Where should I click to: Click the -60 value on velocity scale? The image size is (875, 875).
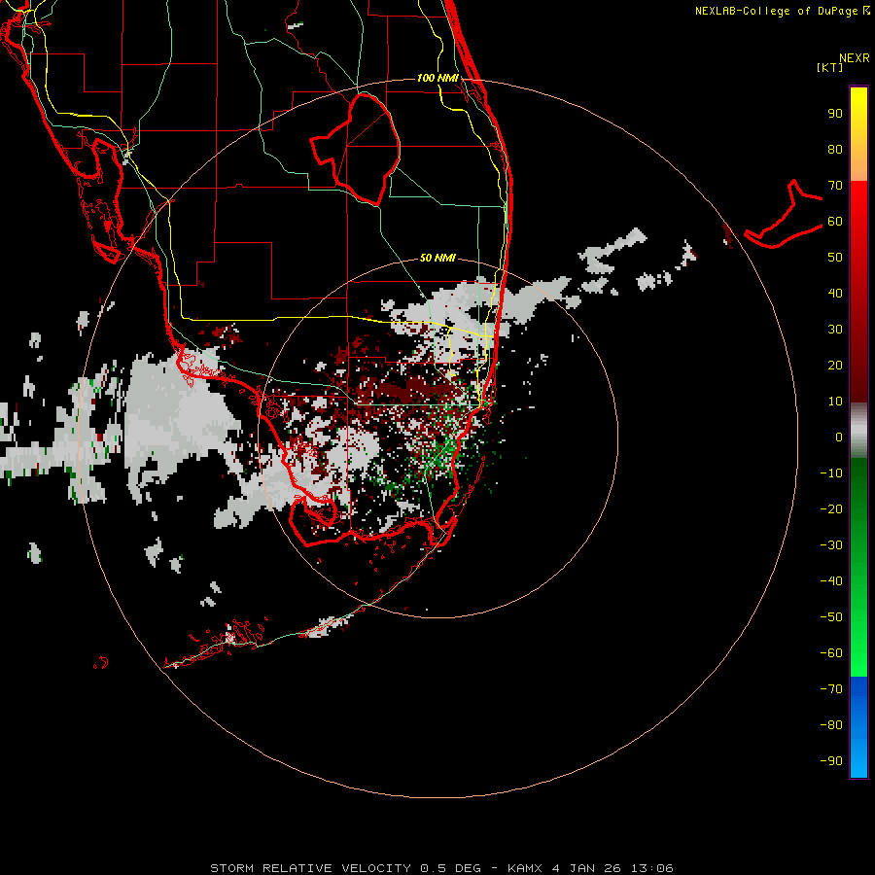click(x=831, y=653)
